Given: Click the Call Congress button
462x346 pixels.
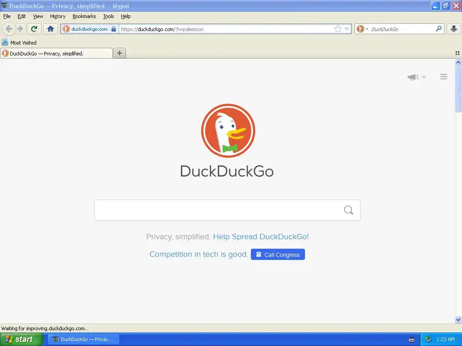Looking at the screenshot, I should coord(278,255).
